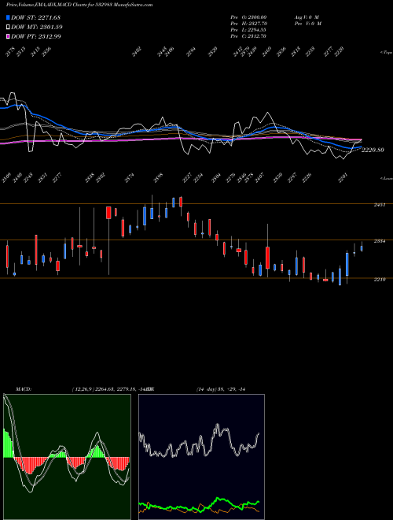Click the magenta DOW PT legend swatch
The image size is (393, 520).
(x=8, y=36)
